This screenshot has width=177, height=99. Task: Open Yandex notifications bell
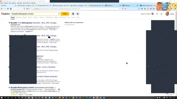pyautogui.click(x=162, y=14)
